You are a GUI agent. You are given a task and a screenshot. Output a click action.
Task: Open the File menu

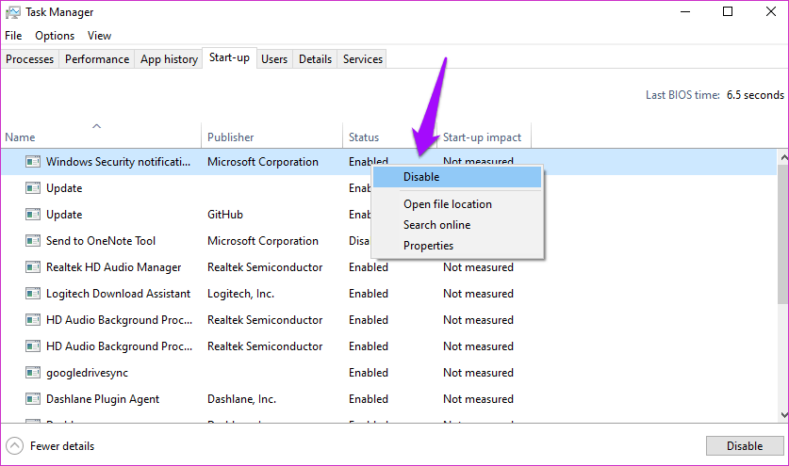click(x=13, y=36)
